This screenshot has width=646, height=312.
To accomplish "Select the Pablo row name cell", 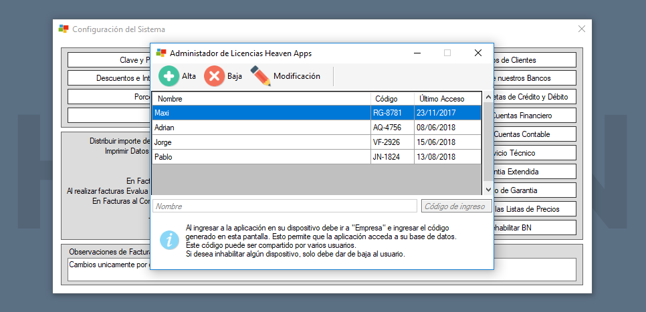I will tap(261, 157).
